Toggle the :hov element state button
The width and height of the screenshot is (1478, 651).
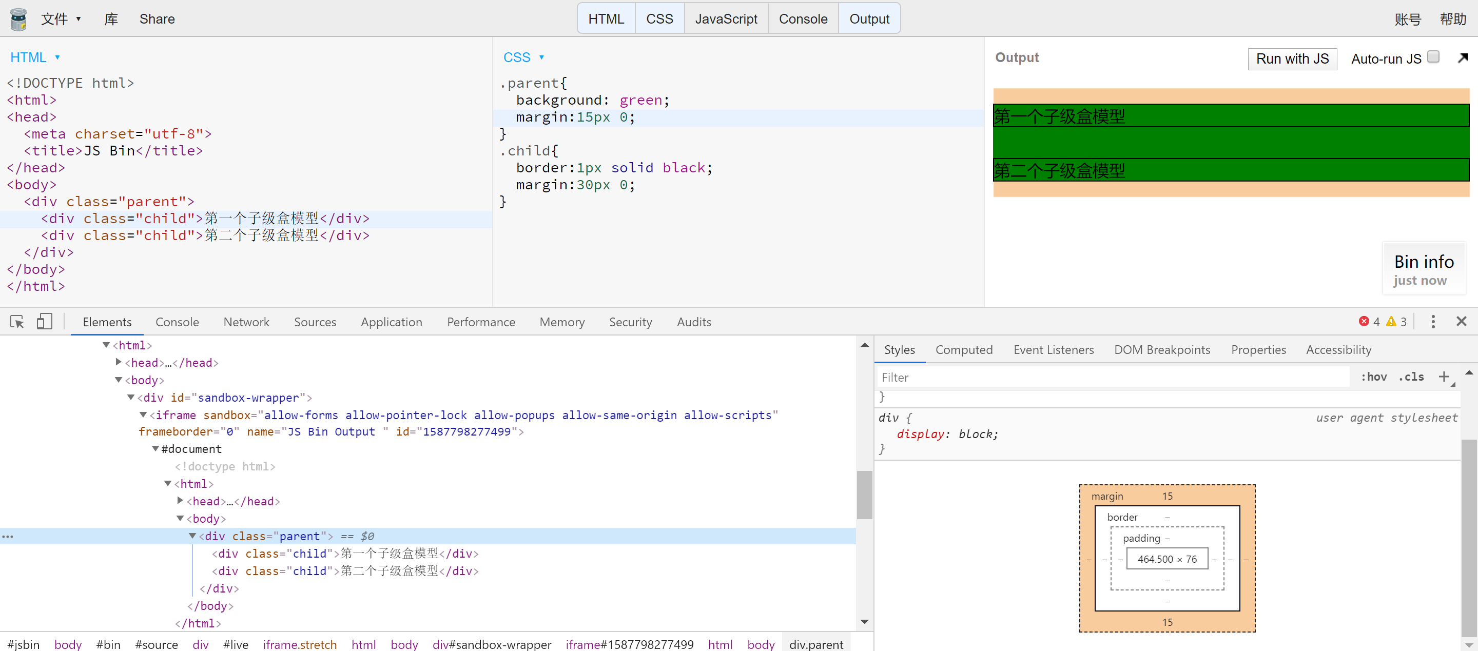point(1374,377)
